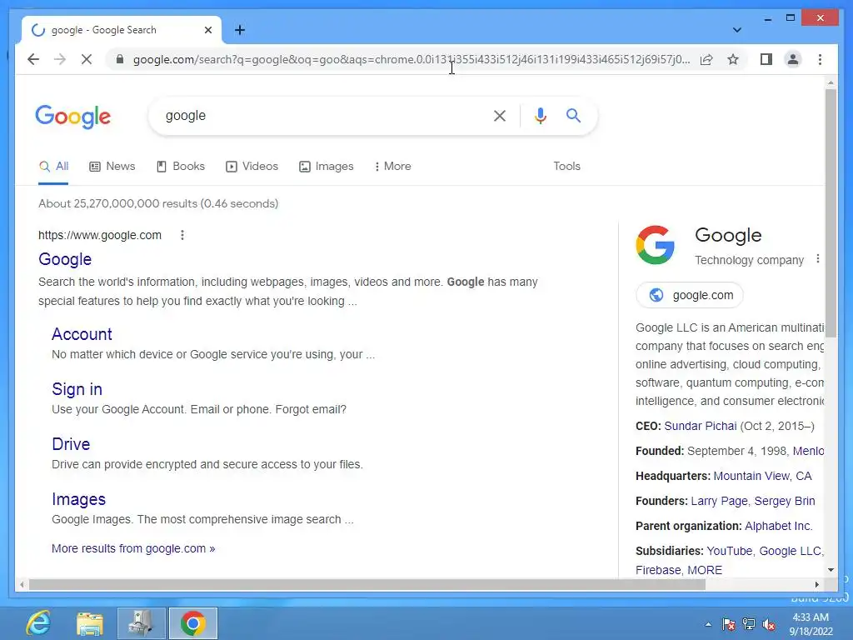The width and height of the screenshot is (853, 640).
Task: Open the Sign in sitelink
Action: pyautogui.click(x=77, y=389)
